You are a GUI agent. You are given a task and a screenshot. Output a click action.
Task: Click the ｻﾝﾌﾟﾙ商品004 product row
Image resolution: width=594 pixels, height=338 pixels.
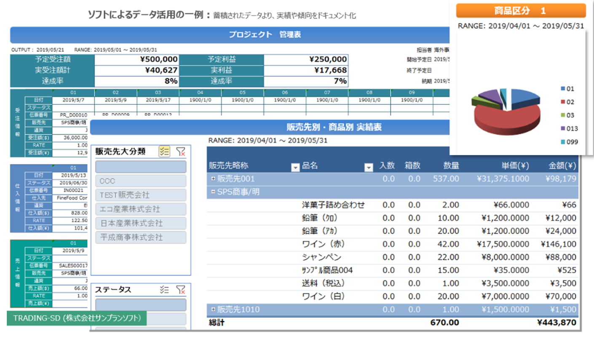(x=393, y=270)
